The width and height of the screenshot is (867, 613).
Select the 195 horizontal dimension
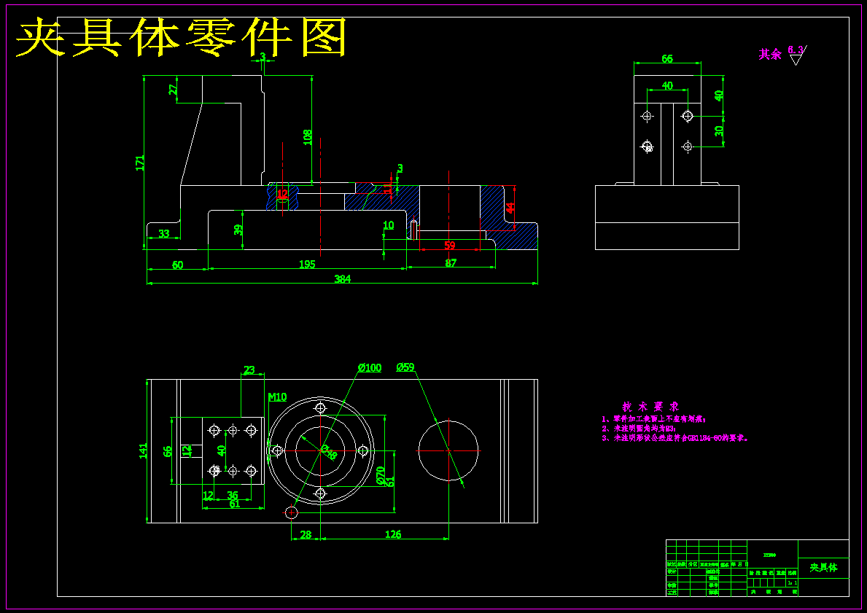(x=307, y=264)
